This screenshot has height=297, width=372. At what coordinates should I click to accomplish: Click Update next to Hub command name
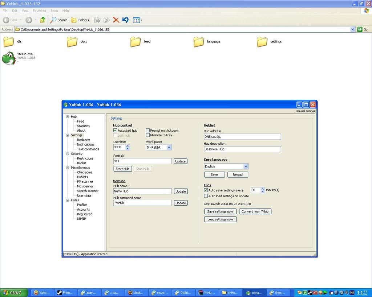pyautogui.click(x=181, y=203)
